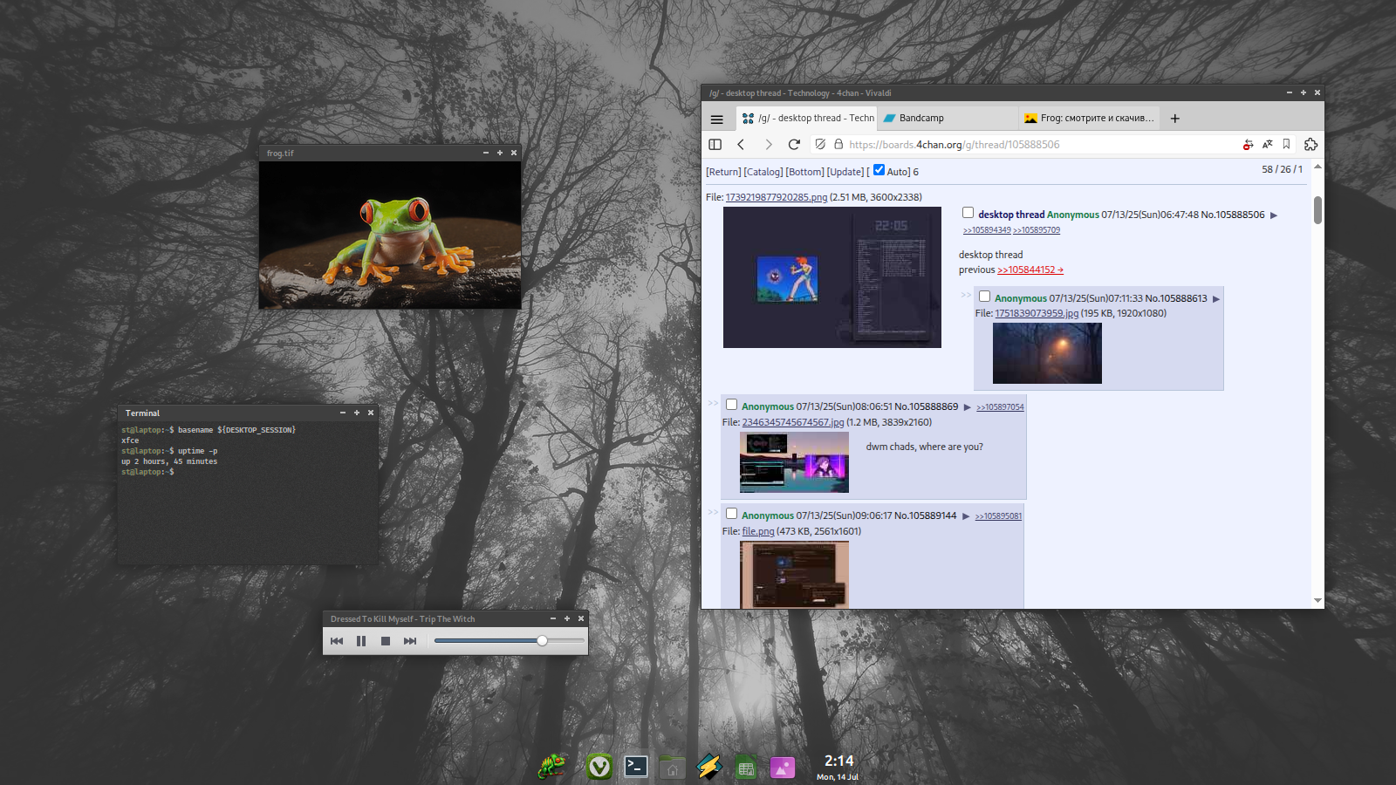
Task: Toggle the Auto update checkbox
Action: coord(879,170)
